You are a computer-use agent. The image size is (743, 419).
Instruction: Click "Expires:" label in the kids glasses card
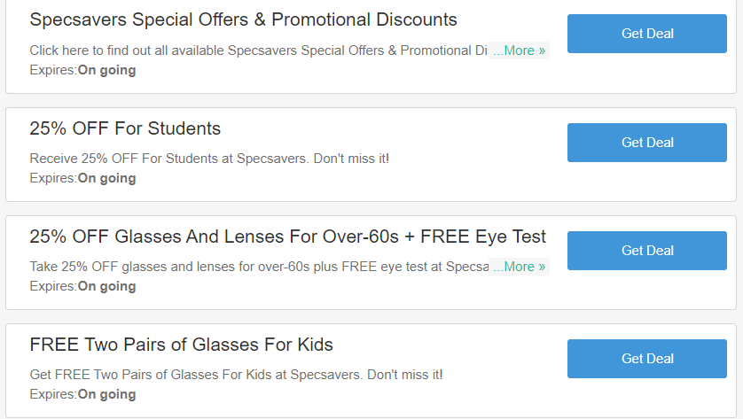coord(53,394)
